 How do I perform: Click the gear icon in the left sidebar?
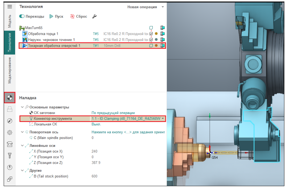10,133
